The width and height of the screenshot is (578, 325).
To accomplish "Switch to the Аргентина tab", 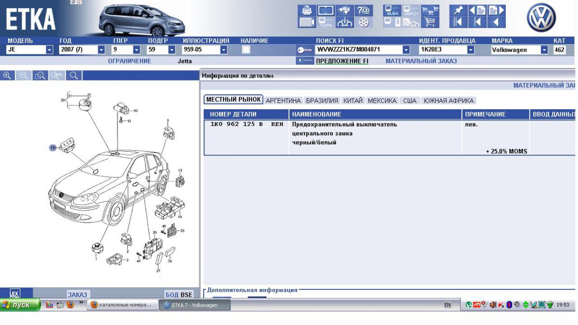I will pyautogui.click(x=283, y=101).
